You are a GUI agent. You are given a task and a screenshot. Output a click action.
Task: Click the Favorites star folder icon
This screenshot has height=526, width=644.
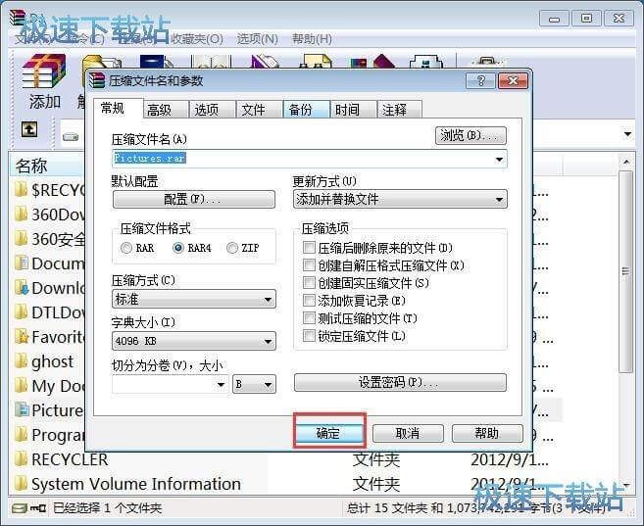point(21,336)
